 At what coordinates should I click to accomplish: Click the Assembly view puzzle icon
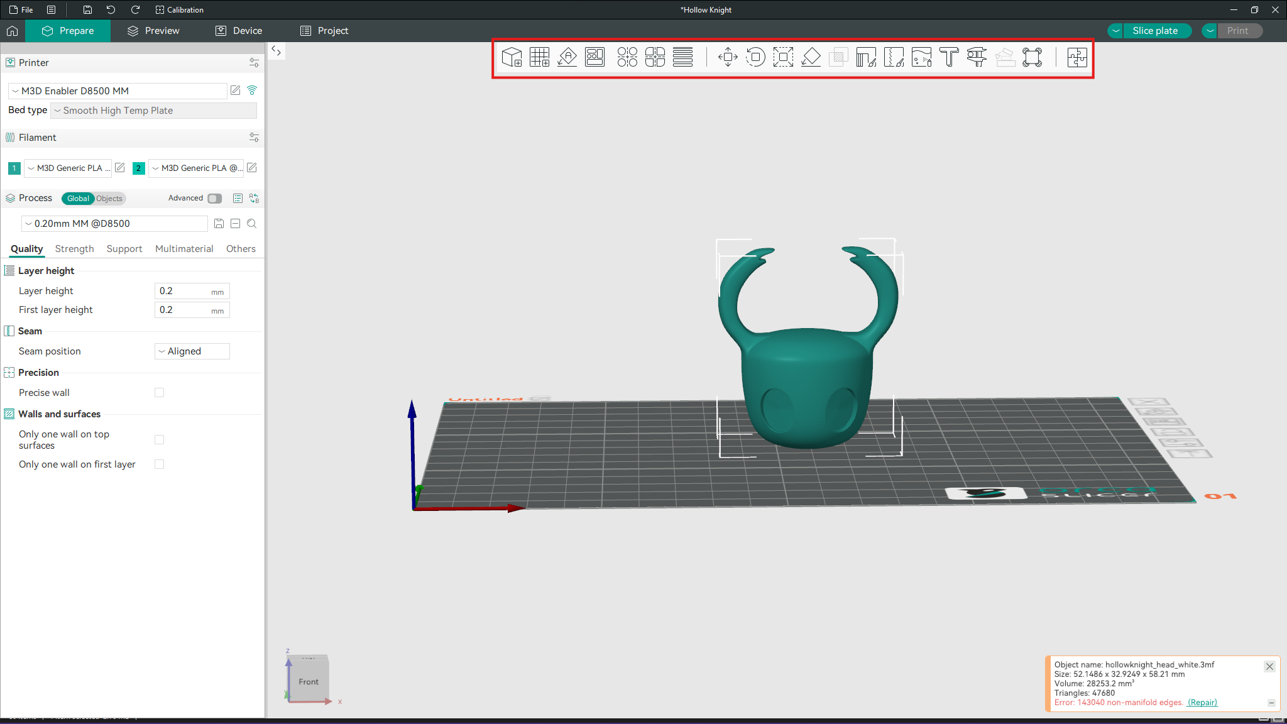click(1076, 57)
